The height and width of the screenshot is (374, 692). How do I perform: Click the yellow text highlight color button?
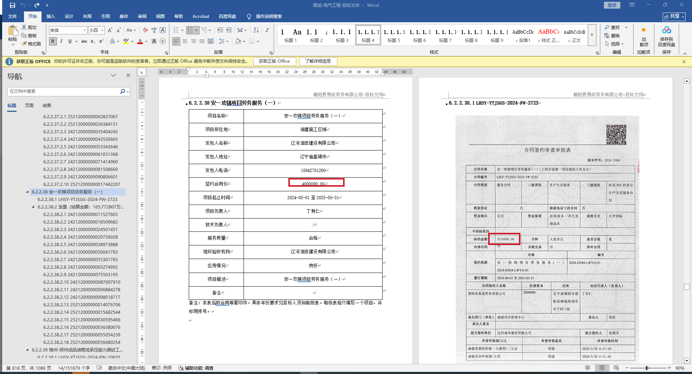click(126, 41)
